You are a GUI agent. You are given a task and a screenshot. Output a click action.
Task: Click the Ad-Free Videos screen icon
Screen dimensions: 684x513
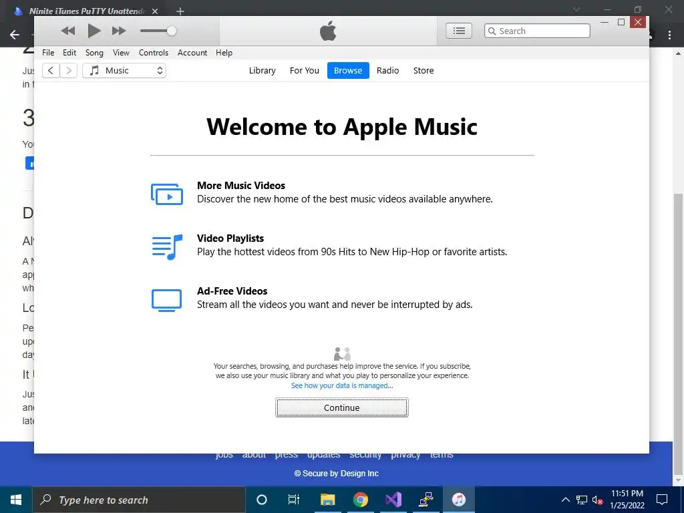pyautogui.click(x=166, y=300)
